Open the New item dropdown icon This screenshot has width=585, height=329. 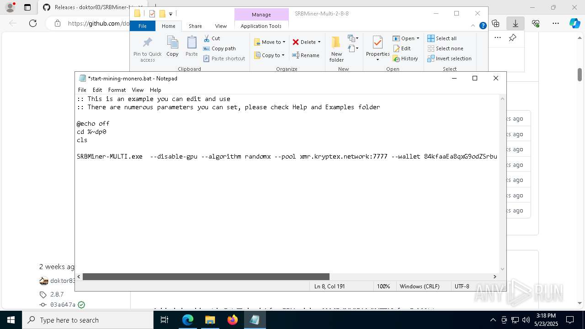353,38
